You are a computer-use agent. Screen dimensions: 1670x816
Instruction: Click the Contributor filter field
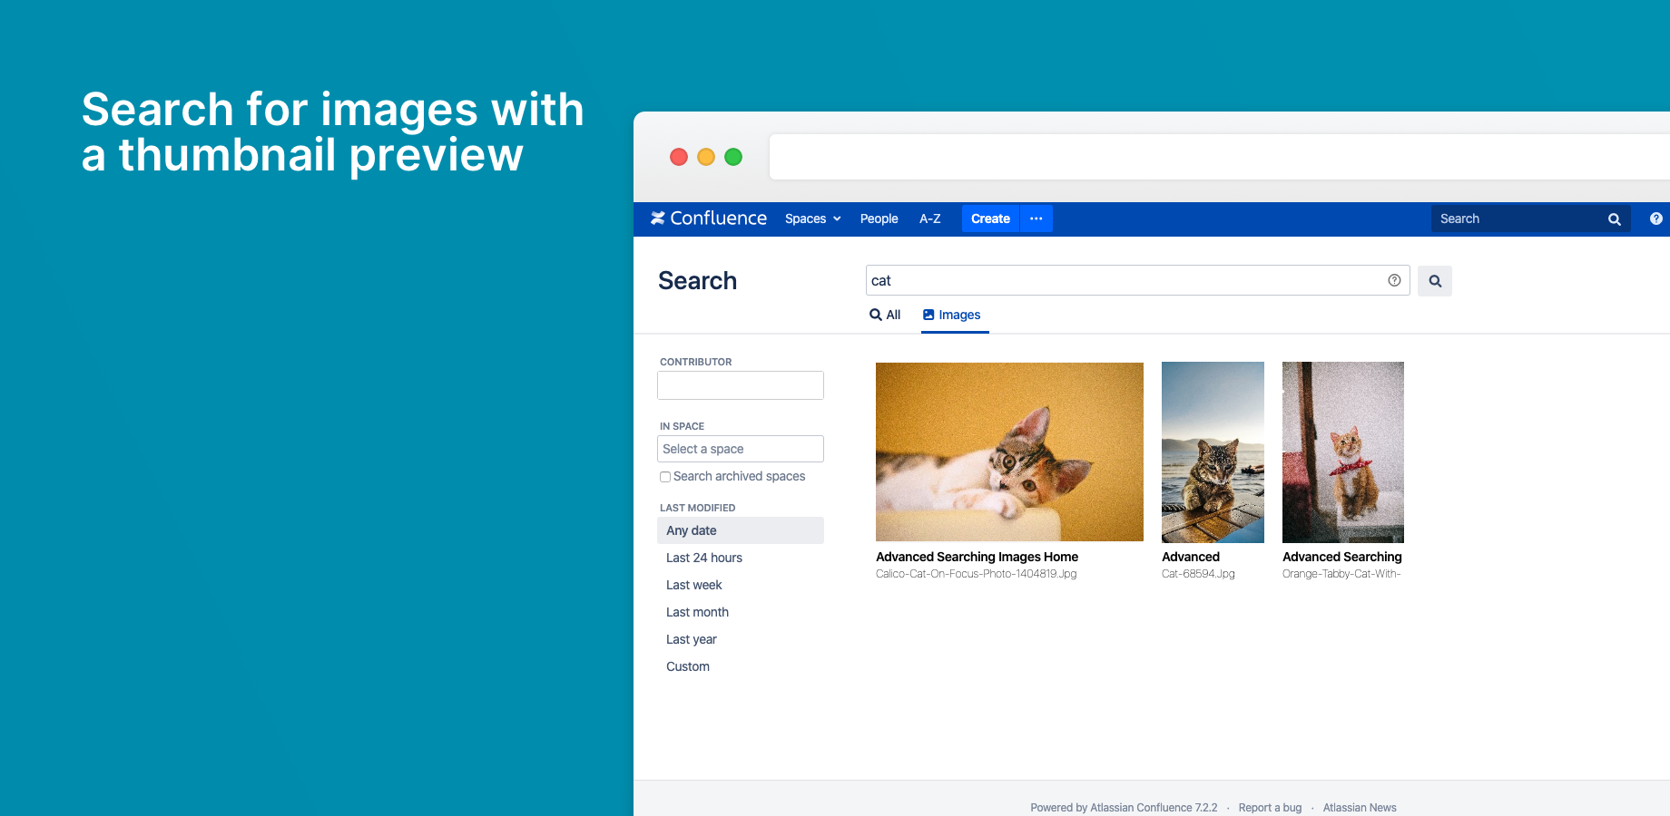(x=741, y=385)
